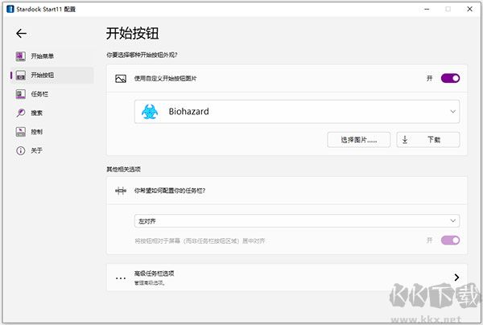Image resolution: width=483 pixels, height=325 pixels.
Task: Close the Start11 configuration window
Action: click(470, 9)
